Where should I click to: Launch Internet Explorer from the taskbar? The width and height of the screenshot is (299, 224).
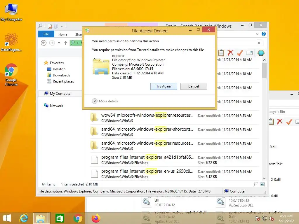click(x=24, y=218)
